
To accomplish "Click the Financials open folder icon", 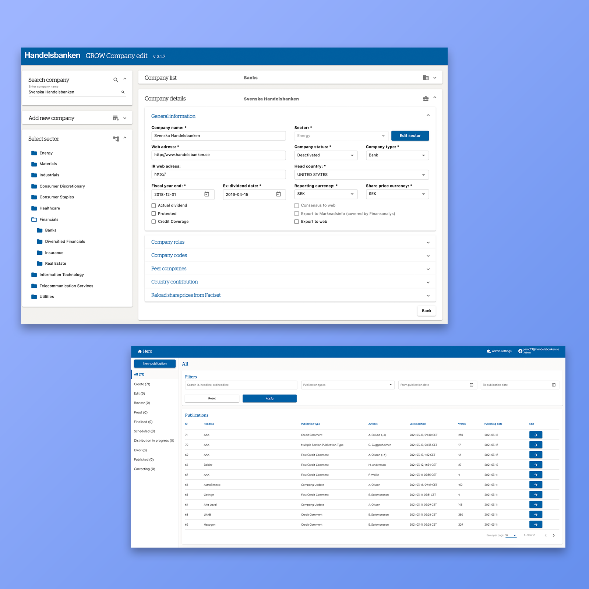I will tap(34, 219).
